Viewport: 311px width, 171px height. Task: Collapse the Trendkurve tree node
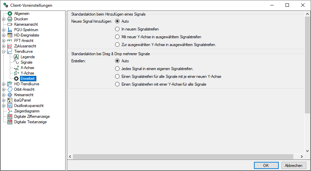pos(4,51)
